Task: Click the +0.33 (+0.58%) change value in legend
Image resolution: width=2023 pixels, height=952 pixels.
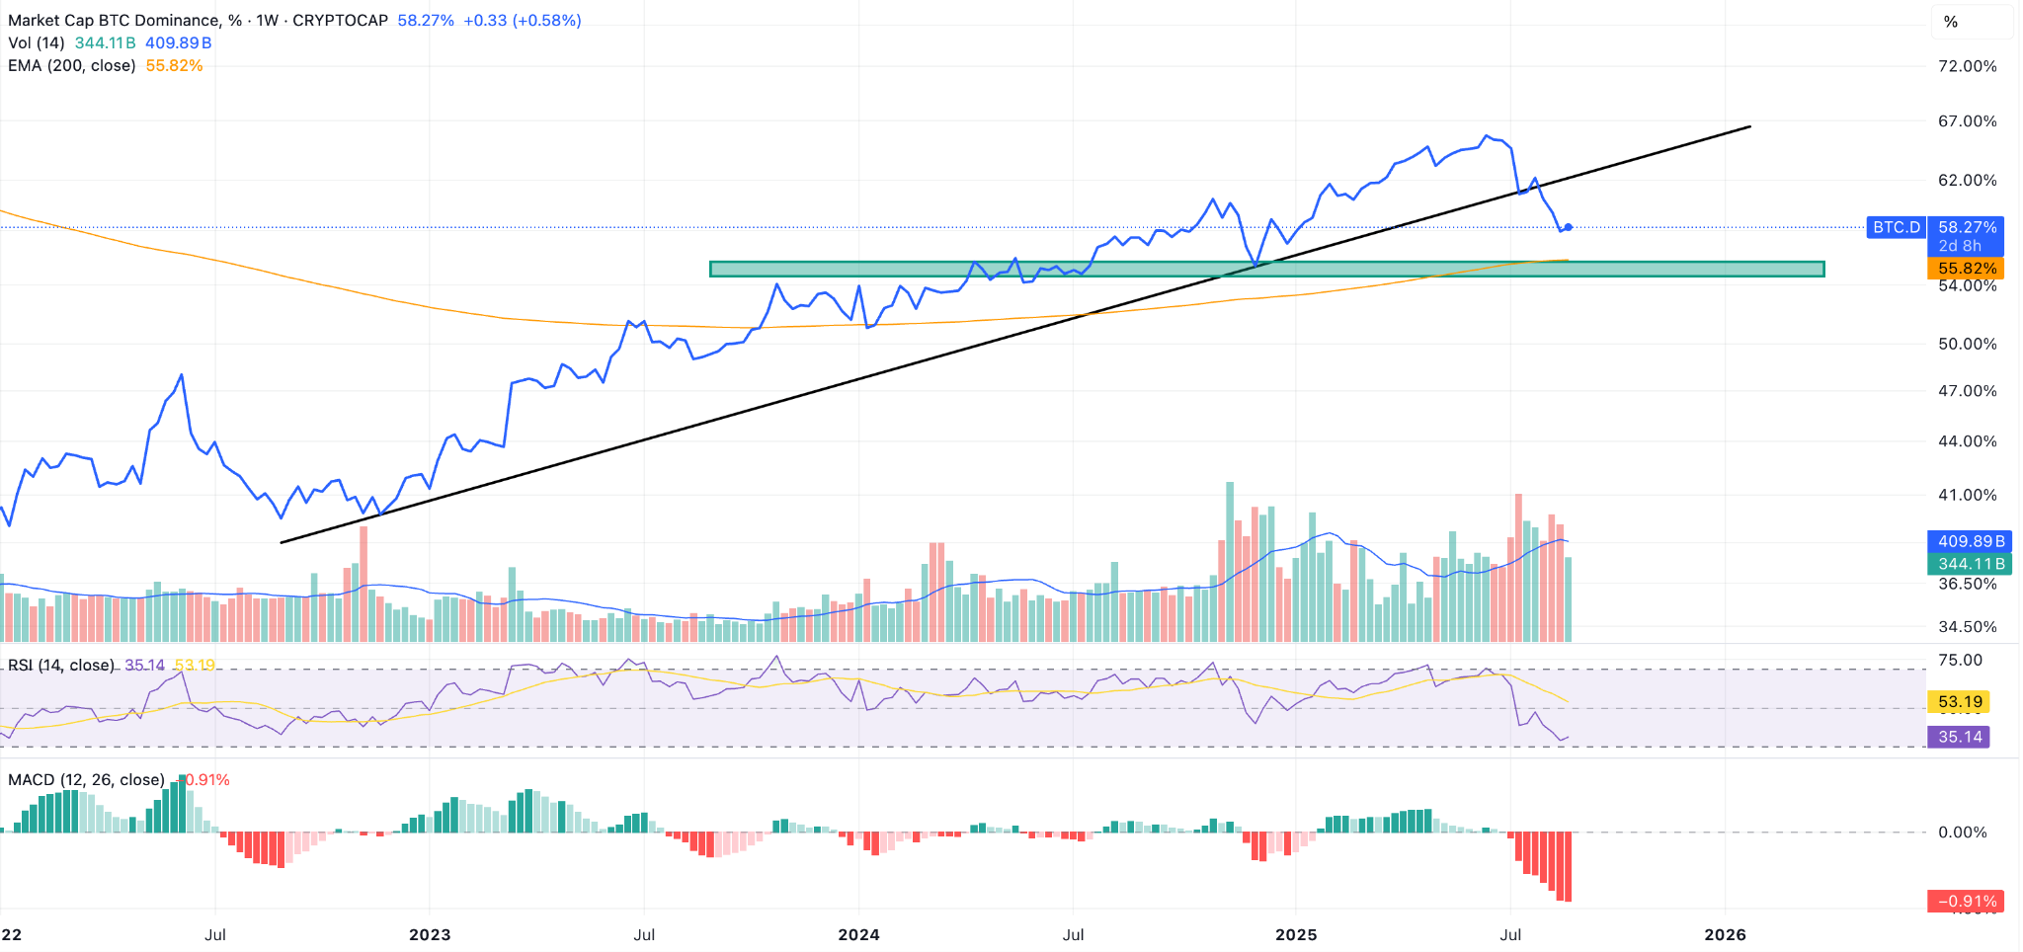Action: click(x=522, y=20)
